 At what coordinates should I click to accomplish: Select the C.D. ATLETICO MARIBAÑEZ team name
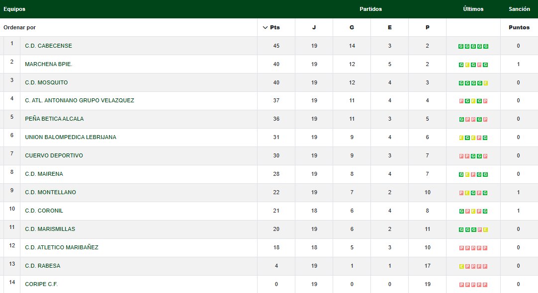click(x=62, y=247)
